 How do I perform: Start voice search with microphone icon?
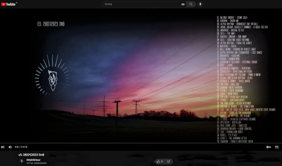(200, 4)
